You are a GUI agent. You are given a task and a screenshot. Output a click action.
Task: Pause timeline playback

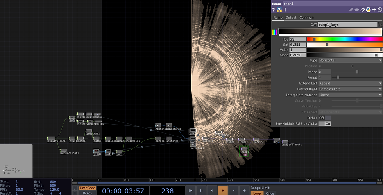(201, 190)
